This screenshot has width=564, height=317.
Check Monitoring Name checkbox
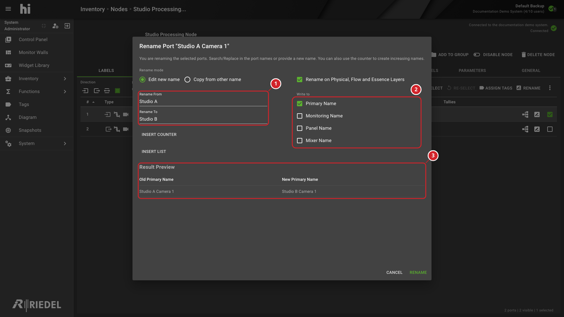pos(300,116)
